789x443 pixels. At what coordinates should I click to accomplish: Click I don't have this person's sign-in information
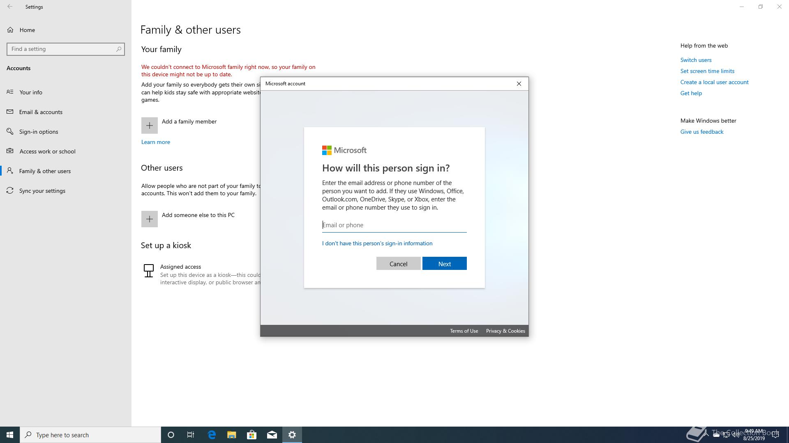377,243
